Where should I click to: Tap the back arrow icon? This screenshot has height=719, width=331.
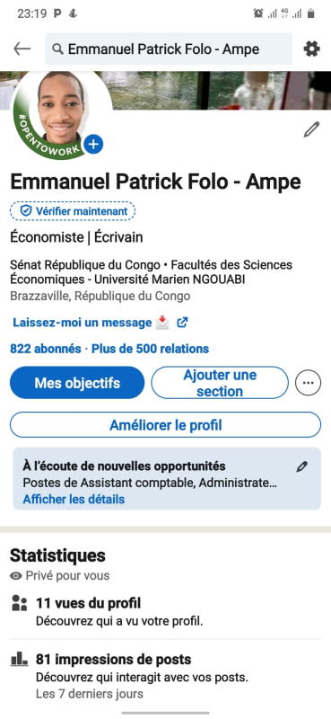tap(22, 49)
